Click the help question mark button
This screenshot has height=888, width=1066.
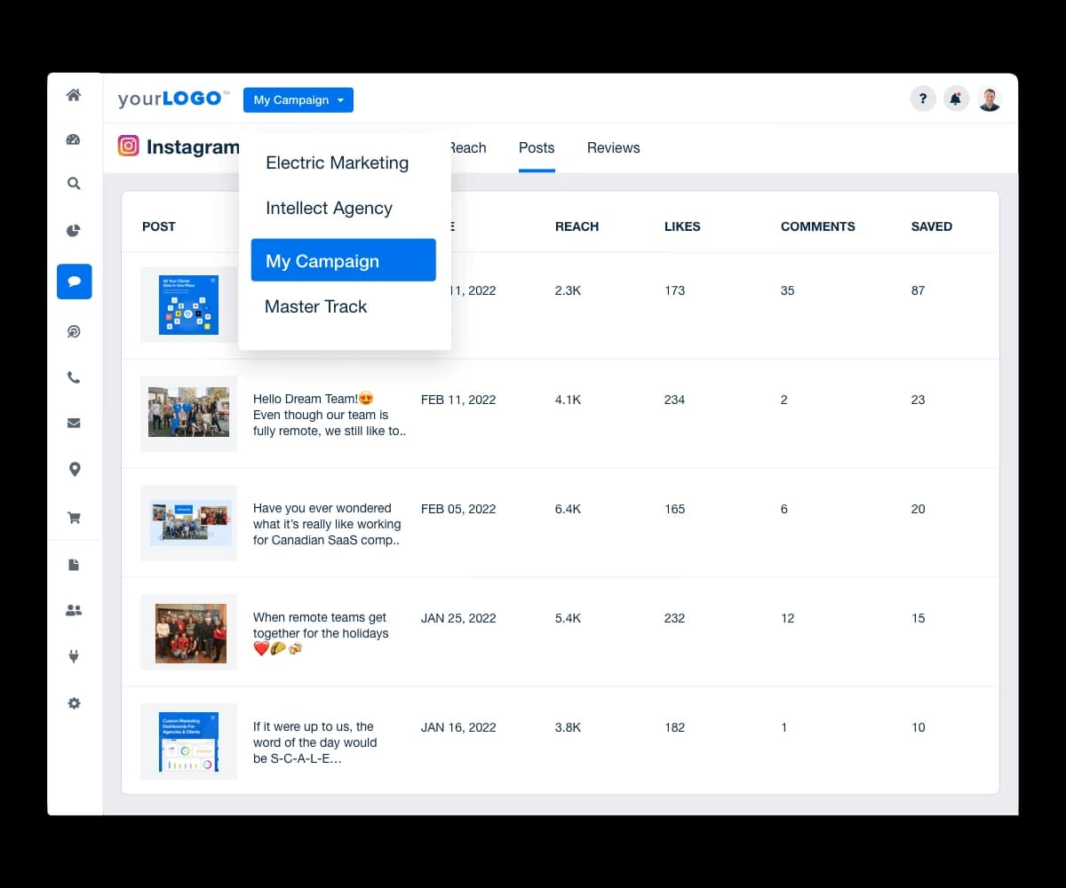[923, 99]
